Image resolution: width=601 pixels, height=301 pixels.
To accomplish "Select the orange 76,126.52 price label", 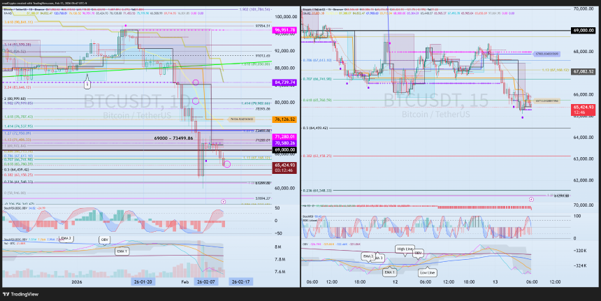I will tap(284, 119).
